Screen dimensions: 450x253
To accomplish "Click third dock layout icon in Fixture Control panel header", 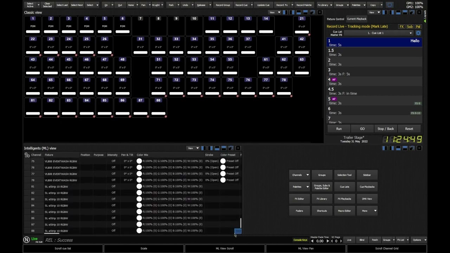I will tap(398, 12).
